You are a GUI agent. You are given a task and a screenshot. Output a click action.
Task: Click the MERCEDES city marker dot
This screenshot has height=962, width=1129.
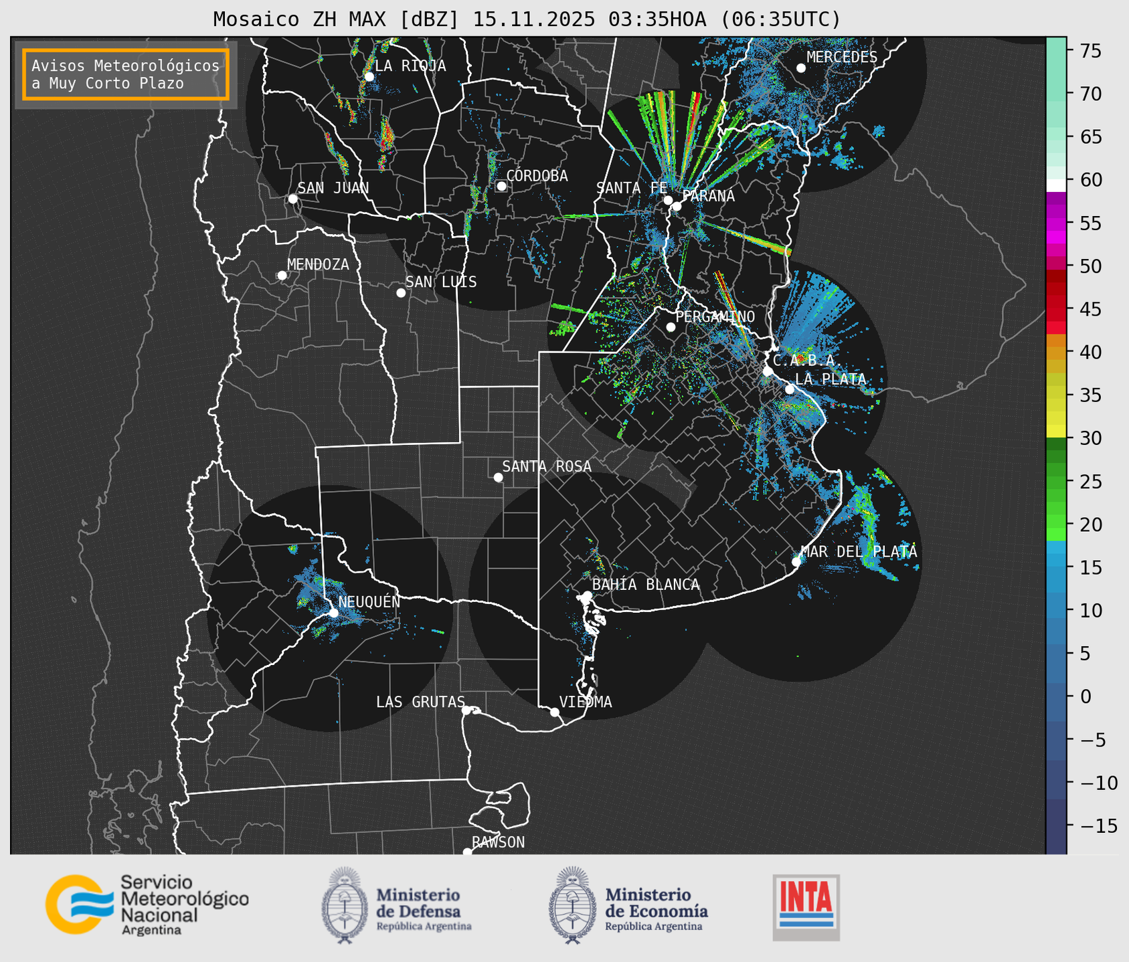[801, 68]
